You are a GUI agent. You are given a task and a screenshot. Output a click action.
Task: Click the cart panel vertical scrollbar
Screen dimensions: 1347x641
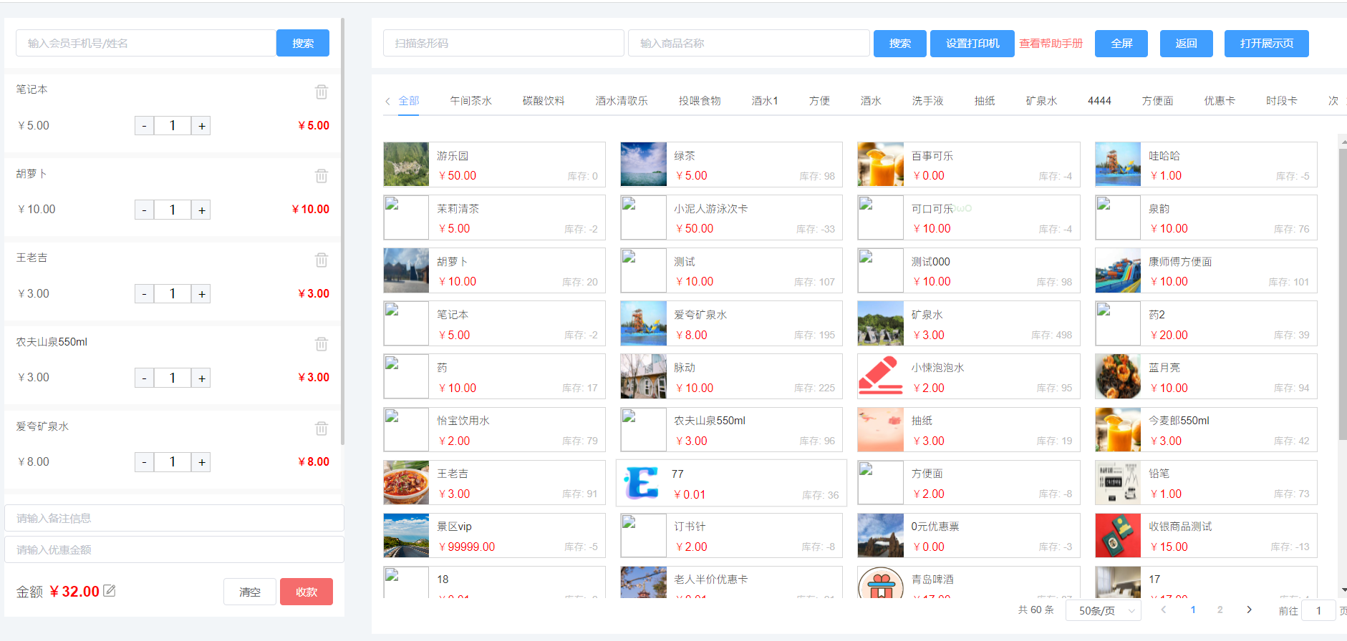(342, 231)
